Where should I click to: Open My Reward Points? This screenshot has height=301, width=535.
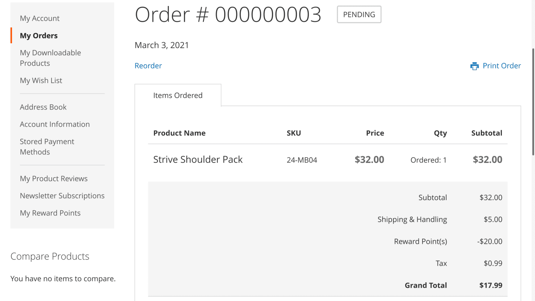[x=50, y=213]
